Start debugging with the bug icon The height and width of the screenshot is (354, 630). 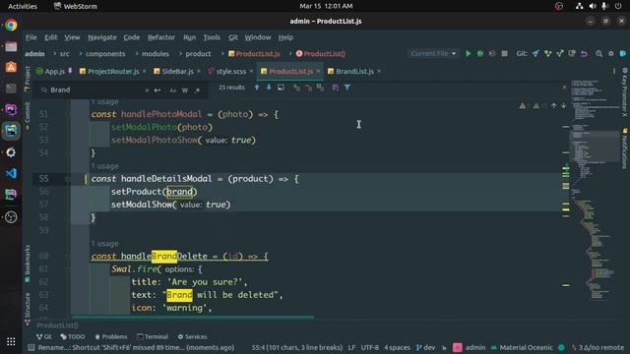(480, 53)
